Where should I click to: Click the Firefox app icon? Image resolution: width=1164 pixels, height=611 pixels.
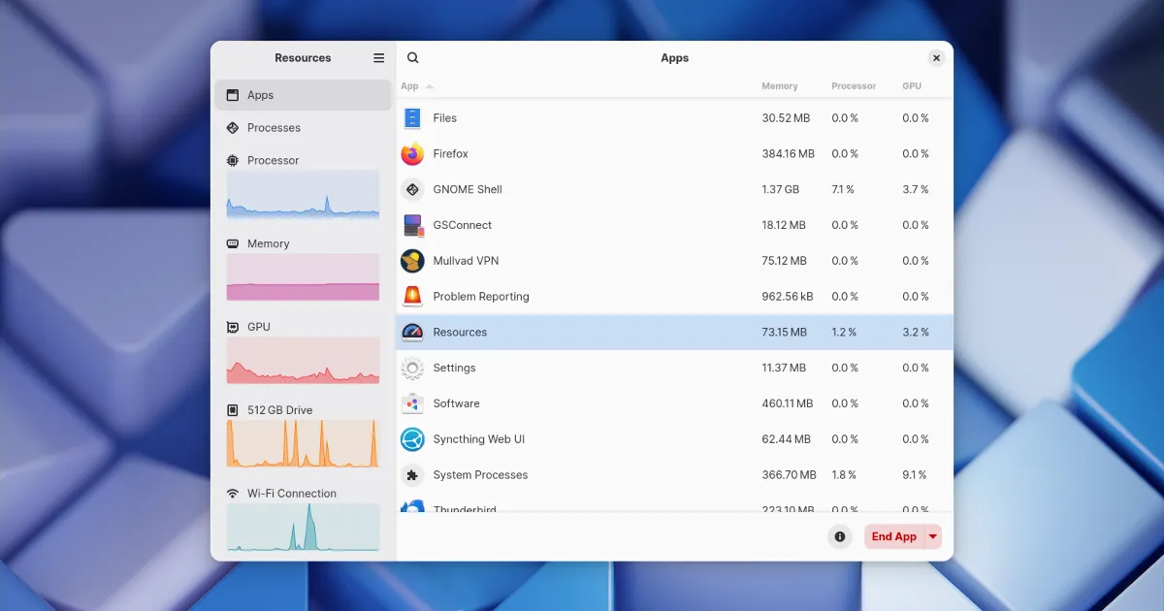click(x=412, y=154)
